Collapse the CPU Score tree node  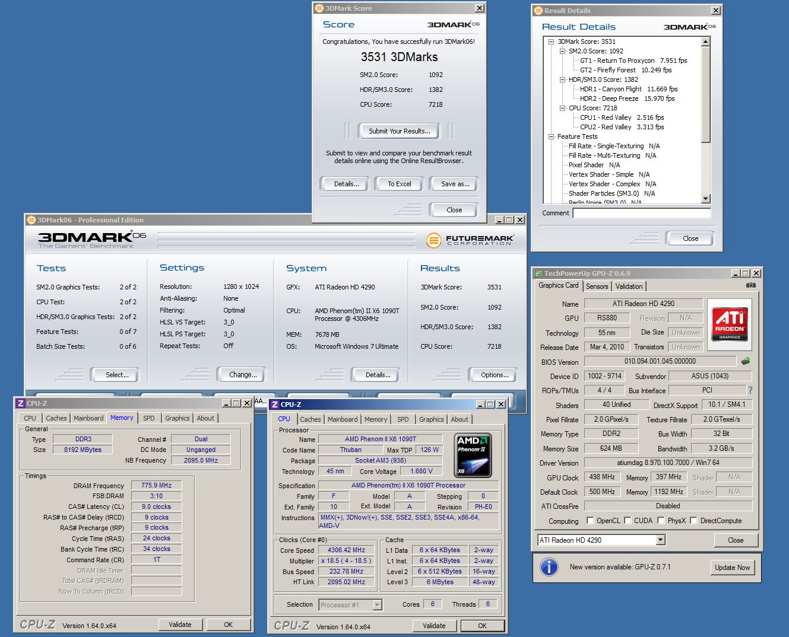pos(562,108)
